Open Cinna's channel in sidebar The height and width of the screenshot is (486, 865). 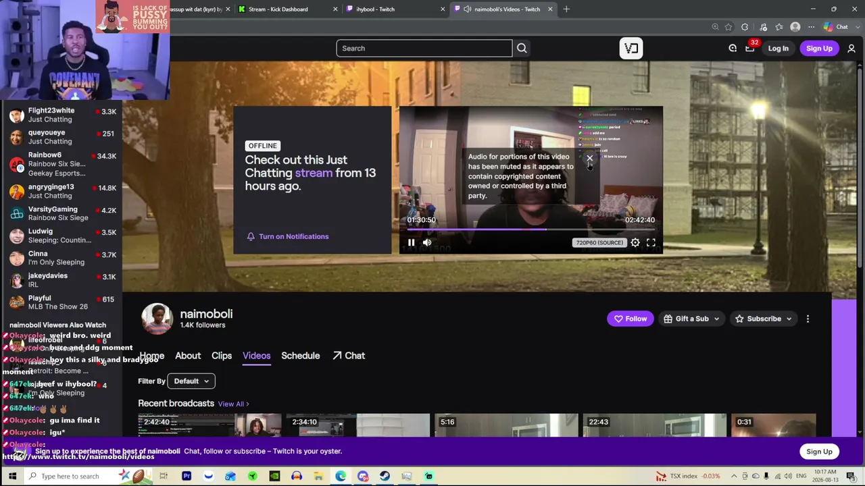point(61,258)
